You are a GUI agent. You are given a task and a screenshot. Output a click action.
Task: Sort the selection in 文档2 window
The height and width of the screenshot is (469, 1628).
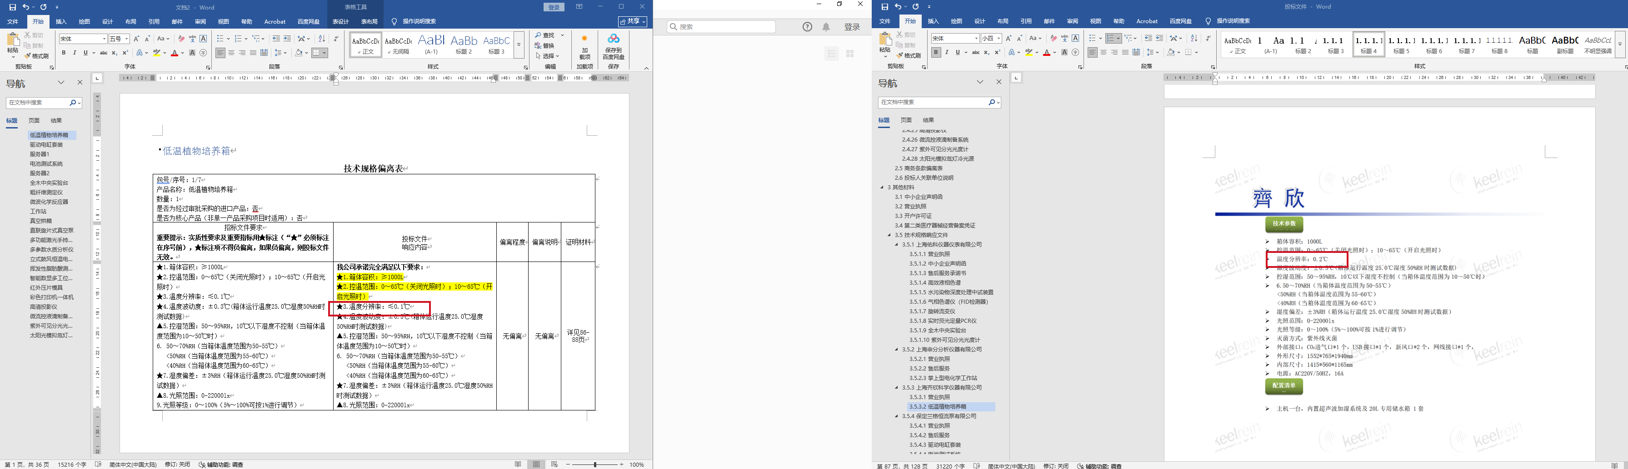click(322, 39)
